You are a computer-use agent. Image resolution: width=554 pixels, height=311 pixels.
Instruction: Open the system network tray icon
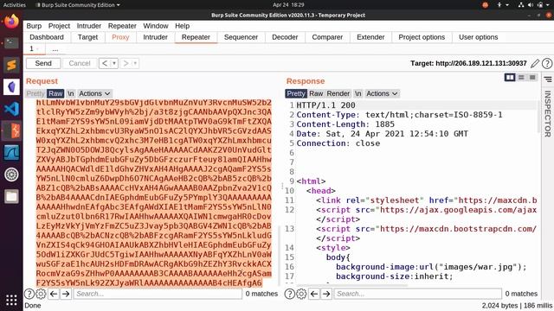(x=521, y=5)
